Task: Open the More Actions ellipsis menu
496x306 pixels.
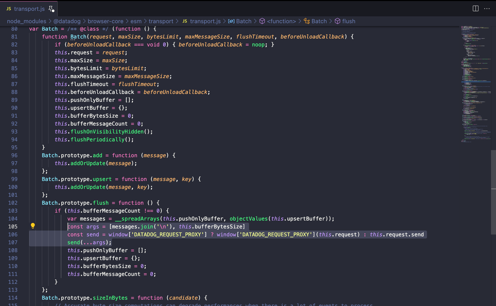Action: 487,8
